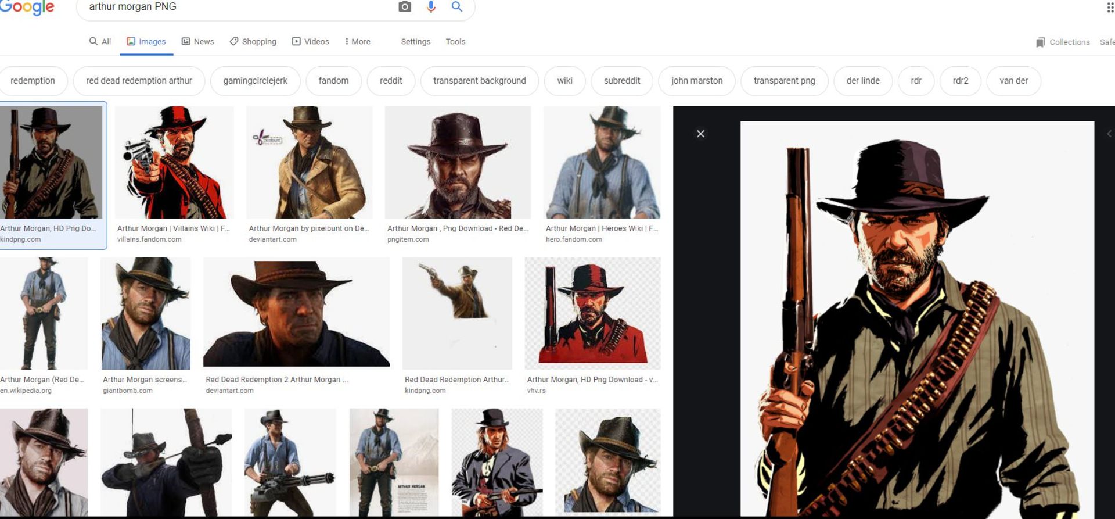1115x519 pixels.
Task: Click the 'wiki' filter chip
Action: (x=564, y=81)
